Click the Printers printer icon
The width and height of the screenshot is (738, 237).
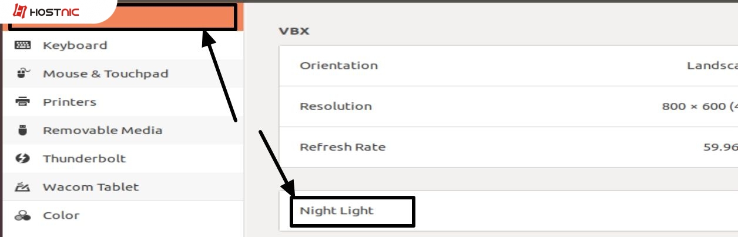pyautogui.click(x=22, y=102)
